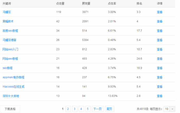180x113 pixels.
Task: View details (查看) for 深圳十大邪地 row
Action: coord(160,96)
